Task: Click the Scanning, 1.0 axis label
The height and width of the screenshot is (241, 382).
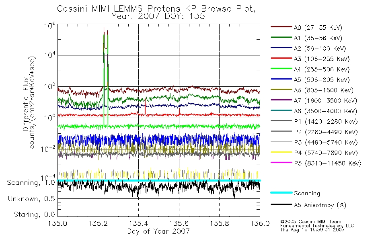Action: click(31, 183)
